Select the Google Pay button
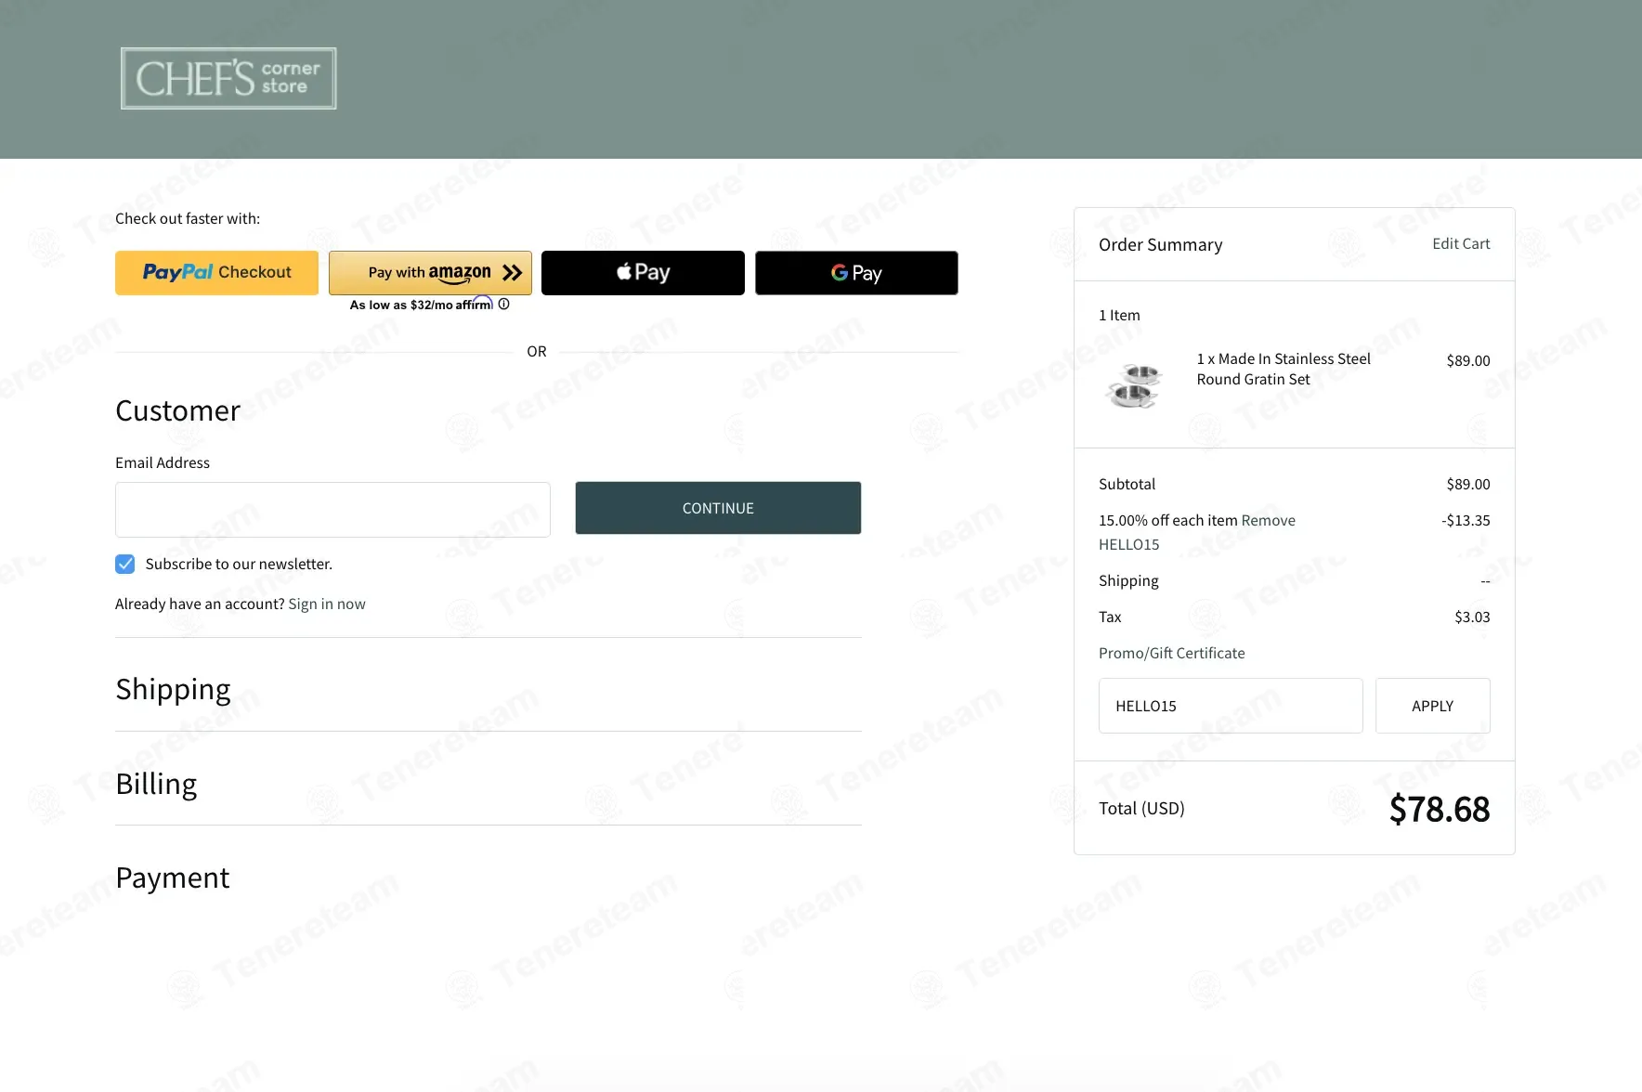 click(x=856, y=273)
